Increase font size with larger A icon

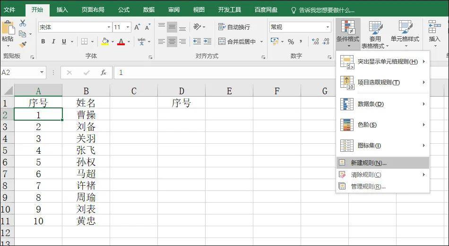[137, 27]
